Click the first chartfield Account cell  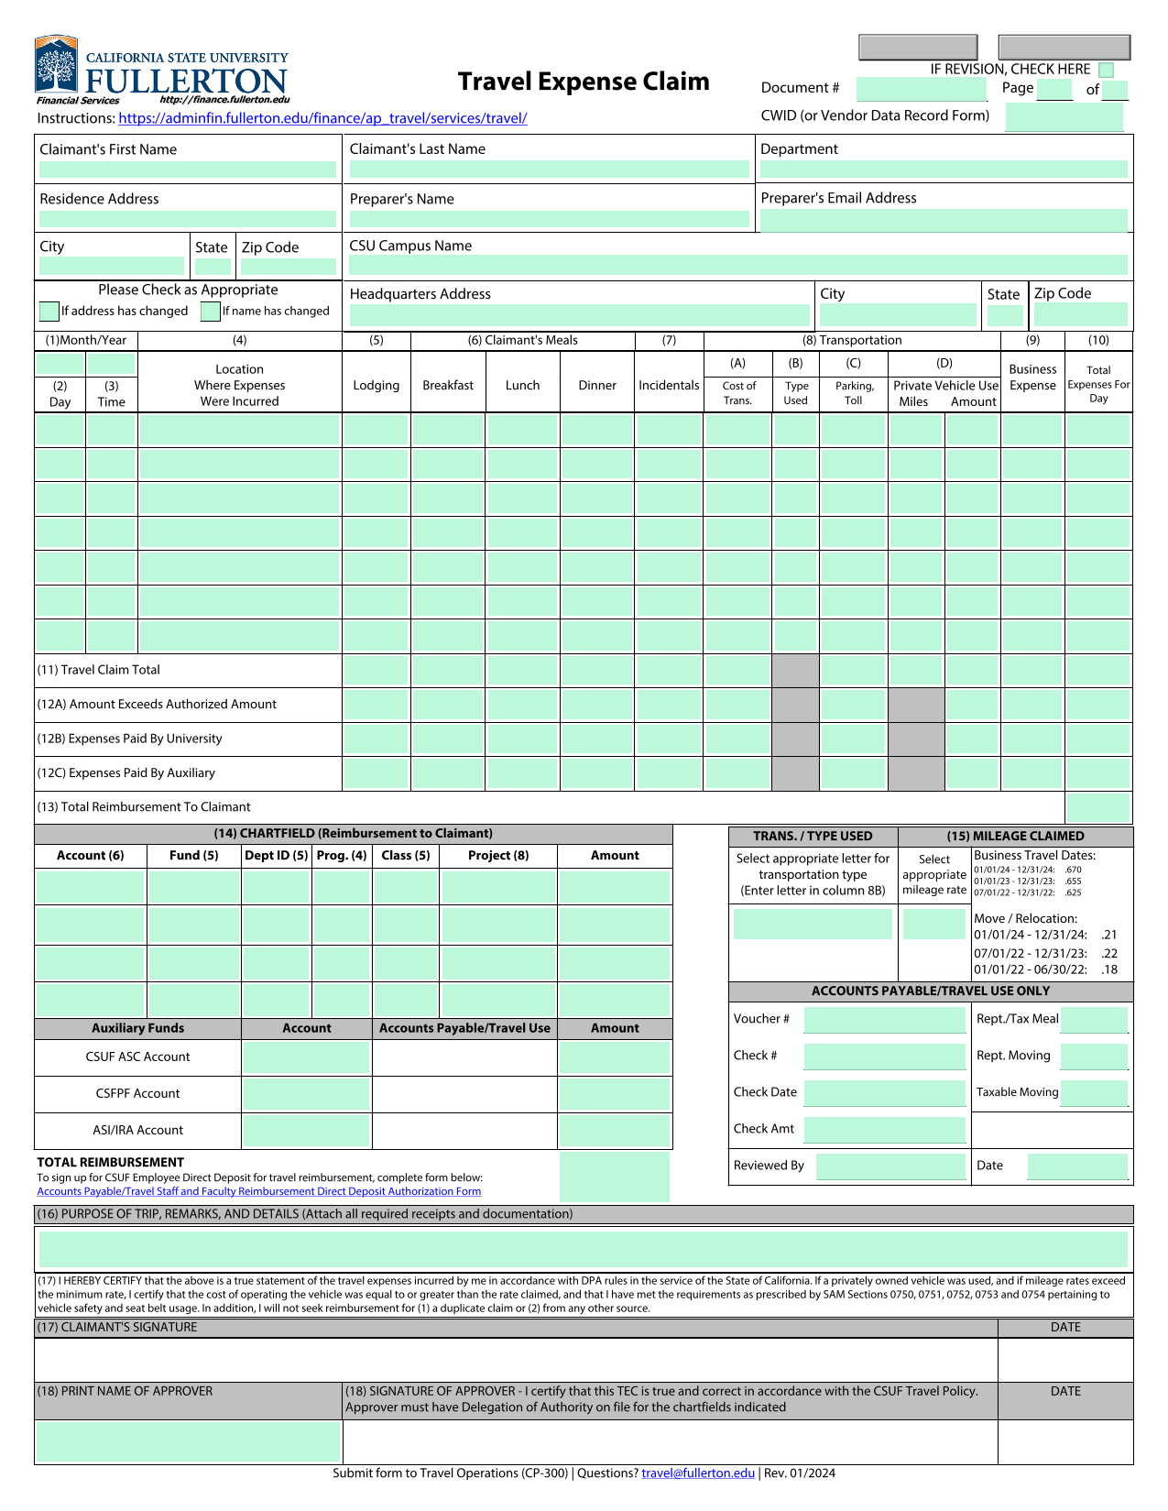[91, 888]
